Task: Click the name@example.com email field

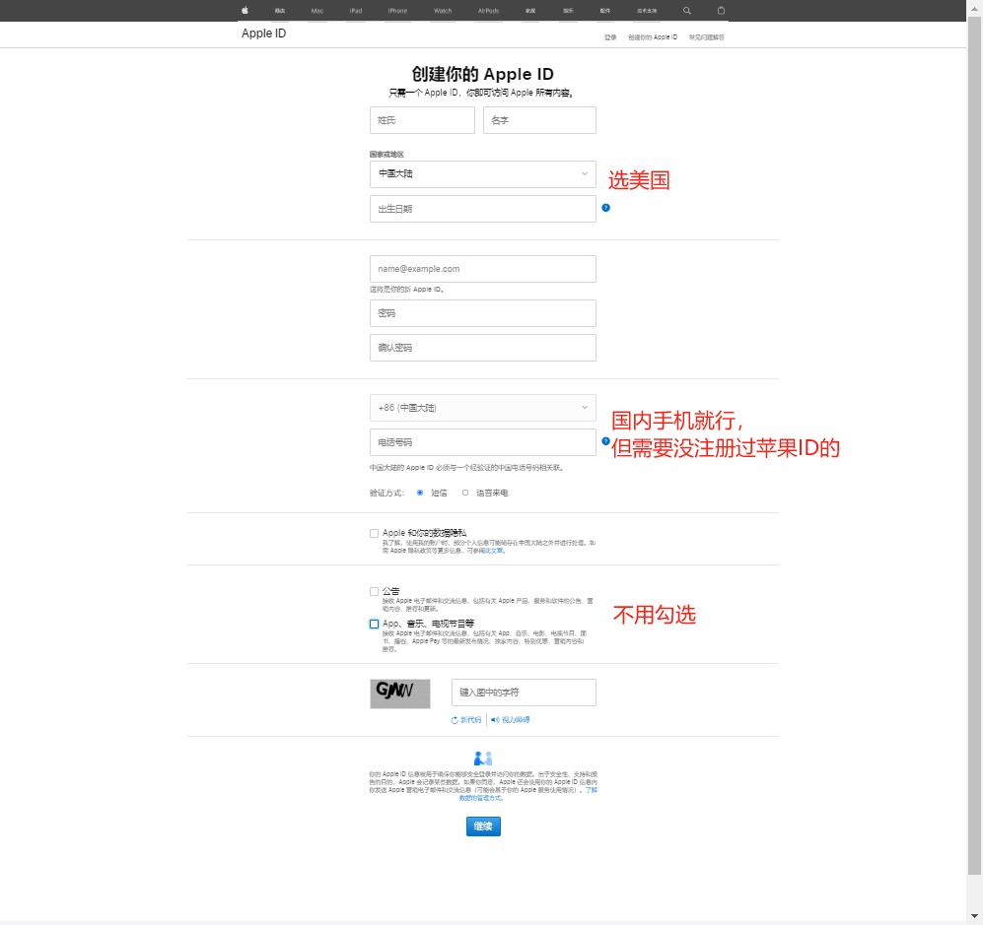Action: (483, 269)
